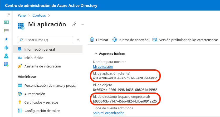Viewport: 220px width, 117px height.
Task: Click the Administrar section heading
Action: pyautogui.click(x=27, y=77)
